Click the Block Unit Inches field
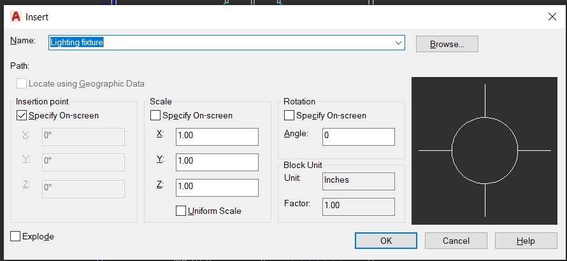This screenshot has height=261, width=567. tap(358, 181)
